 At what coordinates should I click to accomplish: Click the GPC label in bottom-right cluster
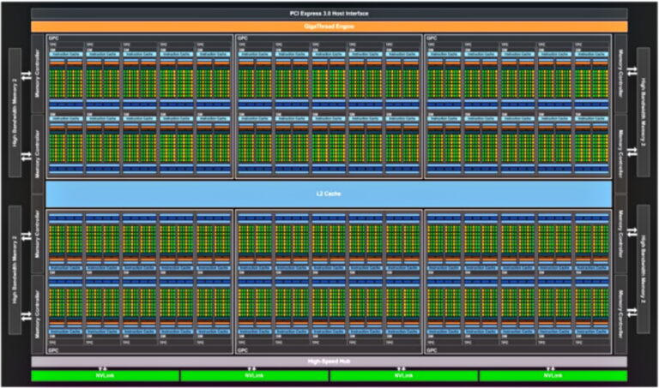(432, 350)
